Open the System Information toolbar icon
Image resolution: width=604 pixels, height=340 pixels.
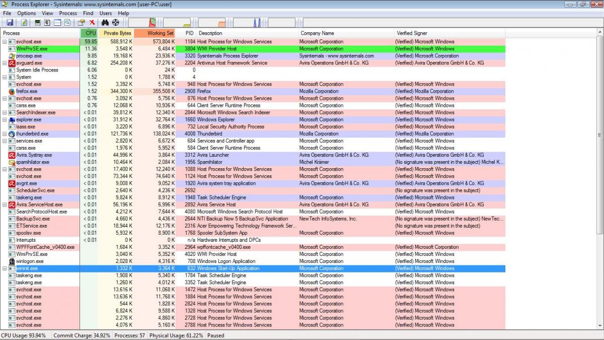37,23
